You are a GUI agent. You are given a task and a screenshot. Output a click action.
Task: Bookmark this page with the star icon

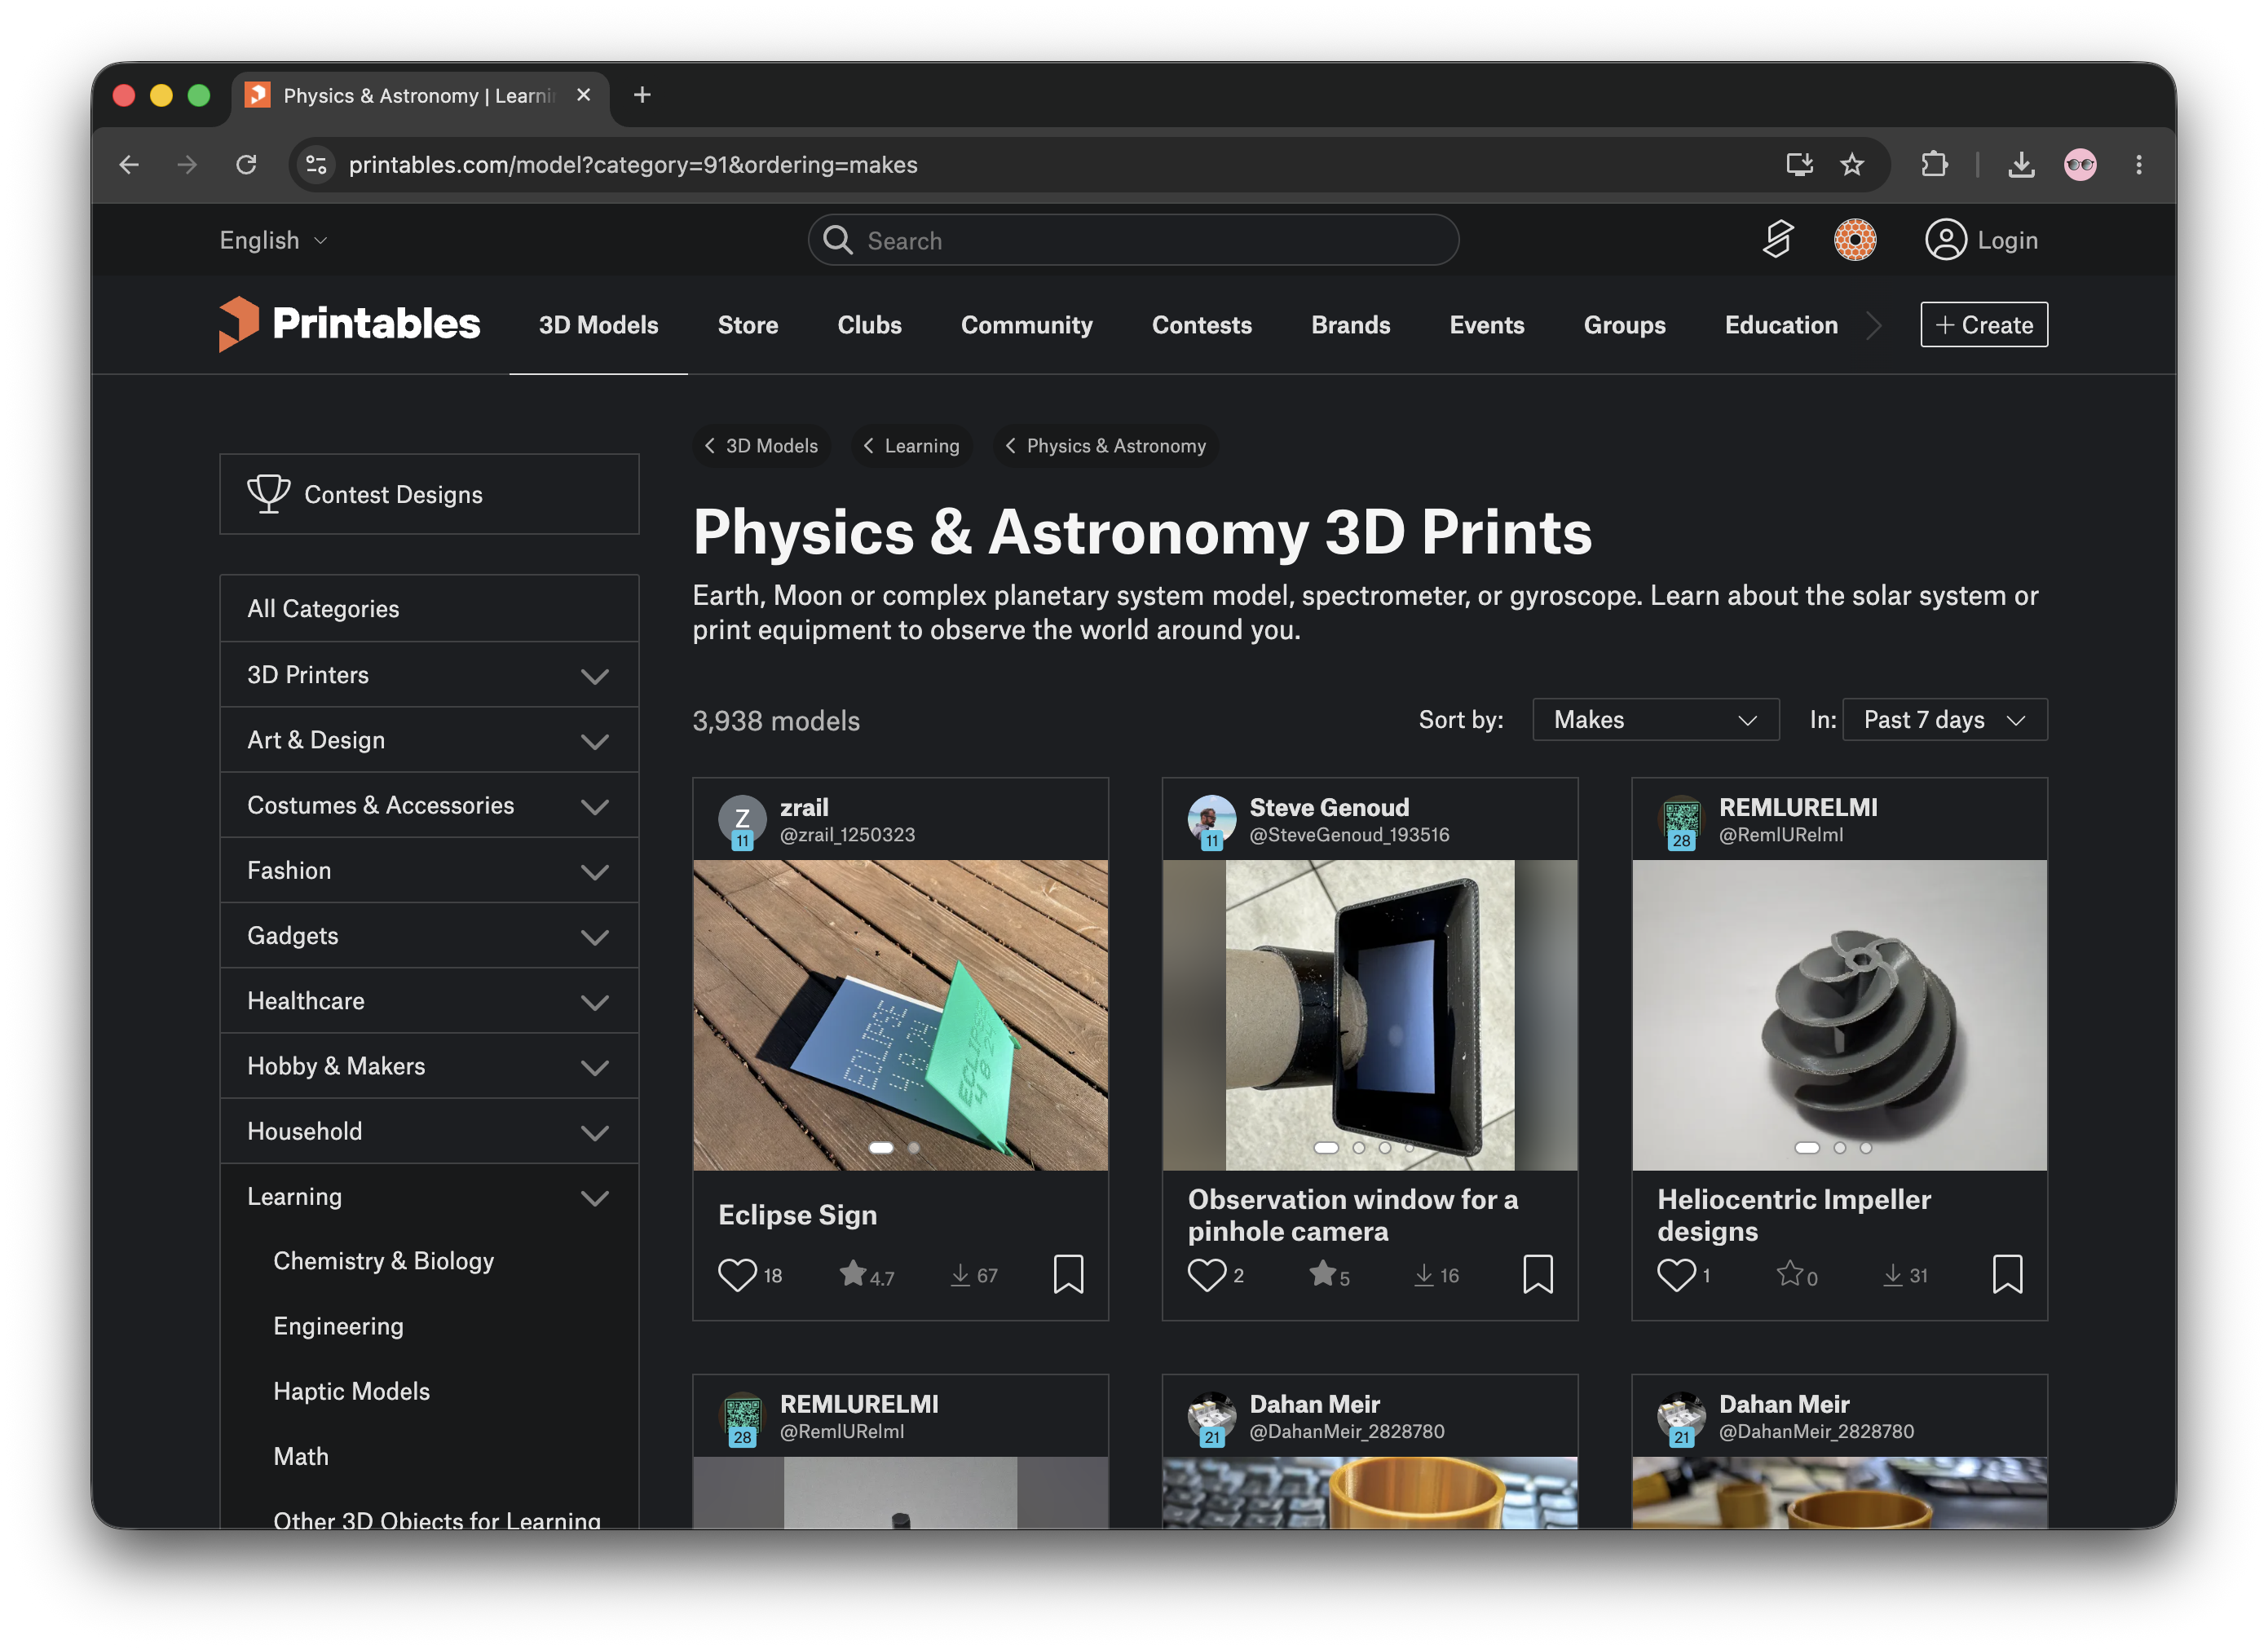[x=1852, y=164]
